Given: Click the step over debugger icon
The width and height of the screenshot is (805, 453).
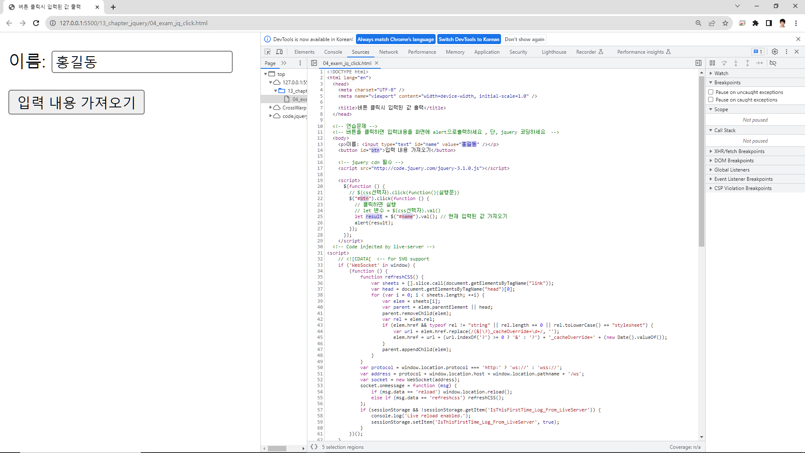Looking at the screenshot, I should point(724,63).
